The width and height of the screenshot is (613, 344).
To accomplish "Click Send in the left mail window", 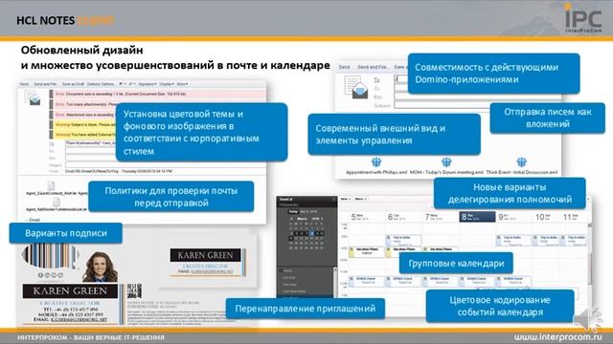I will coord(24,84).
